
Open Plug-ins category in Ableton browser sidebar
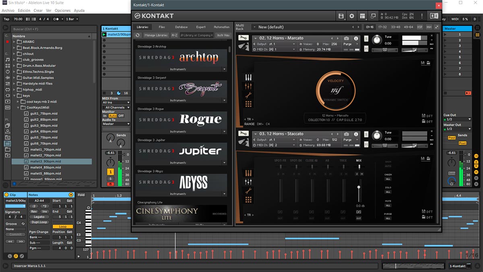tap(8, 96)
